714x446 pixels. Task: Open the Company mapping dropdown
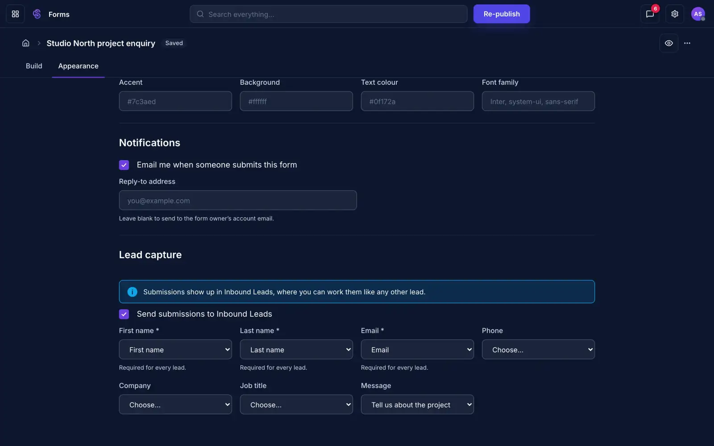pos(175,405)
